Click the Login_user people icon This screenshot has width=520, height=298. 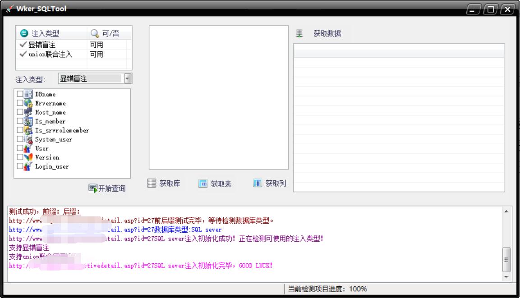[28, 166]
